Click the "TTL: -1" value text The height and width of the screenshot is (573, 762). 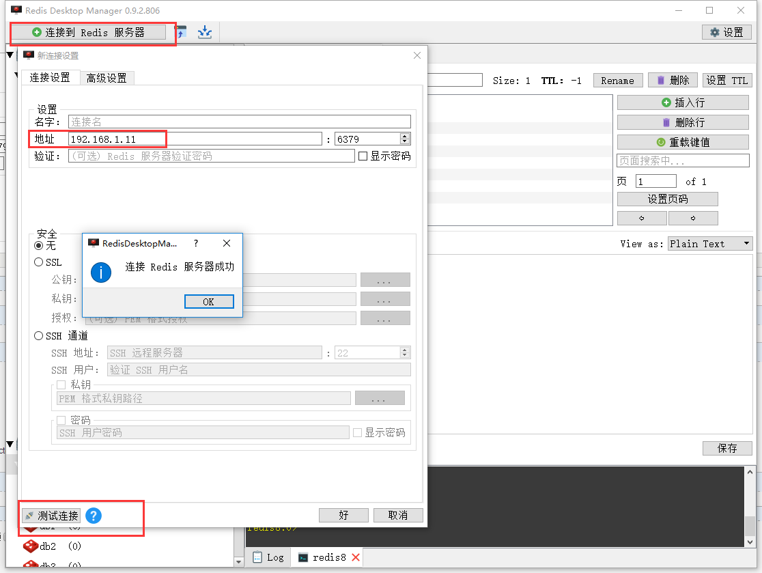[x=561, y=81]
